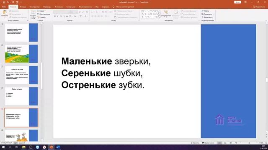Expand the Раздел dropdown

[x=42, y=17]
